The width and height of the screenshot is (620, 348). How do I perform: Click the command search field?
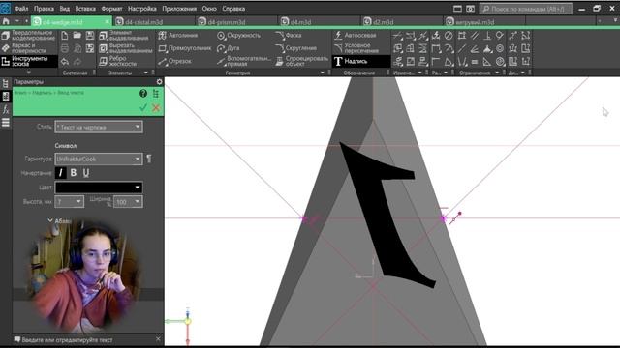tap(525, 9)
